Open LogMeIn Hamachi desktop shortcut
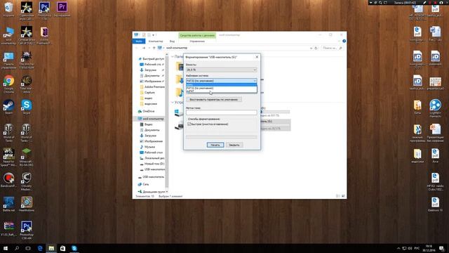The image size is (449, 253). pos(435,108)
